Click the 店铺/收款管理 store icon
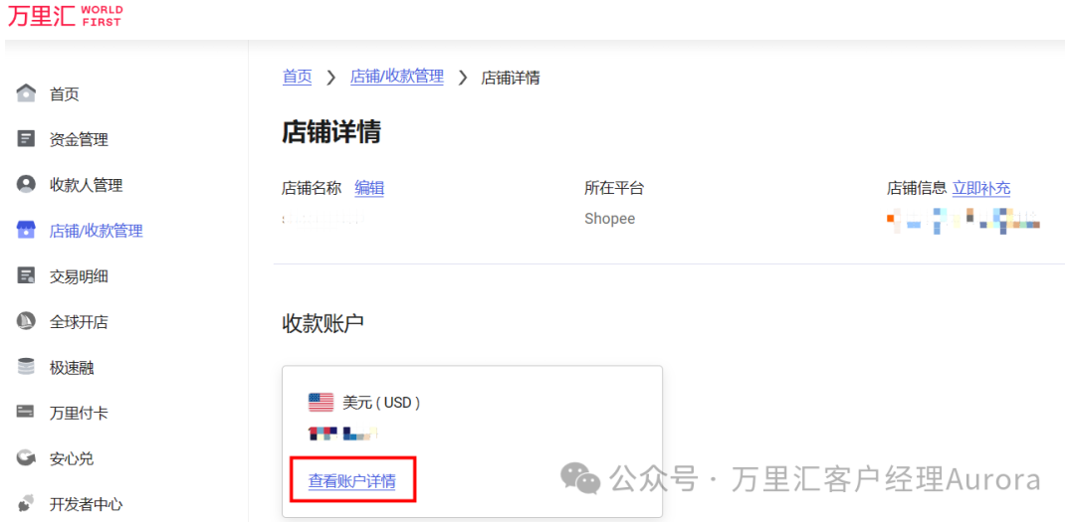The image size is (1075, 522). click(26, 230)
